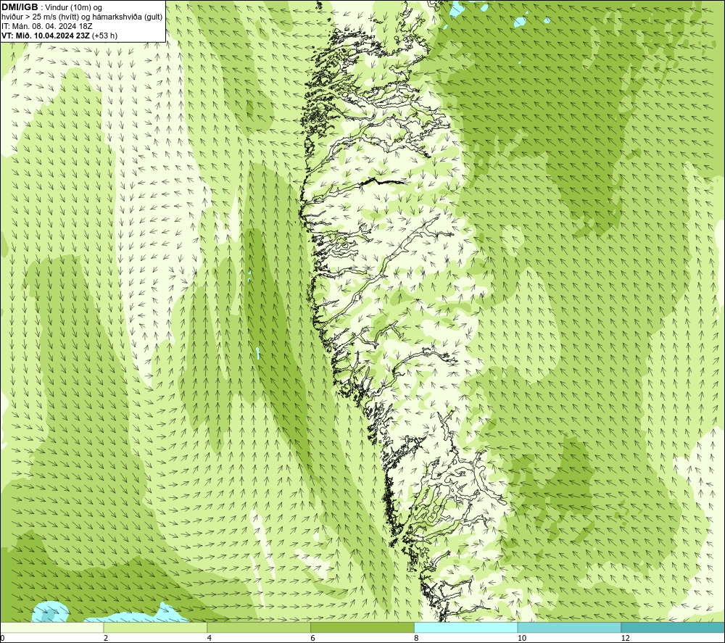
Task: Click the DMI/IGB title text
Action: [20, 7]
